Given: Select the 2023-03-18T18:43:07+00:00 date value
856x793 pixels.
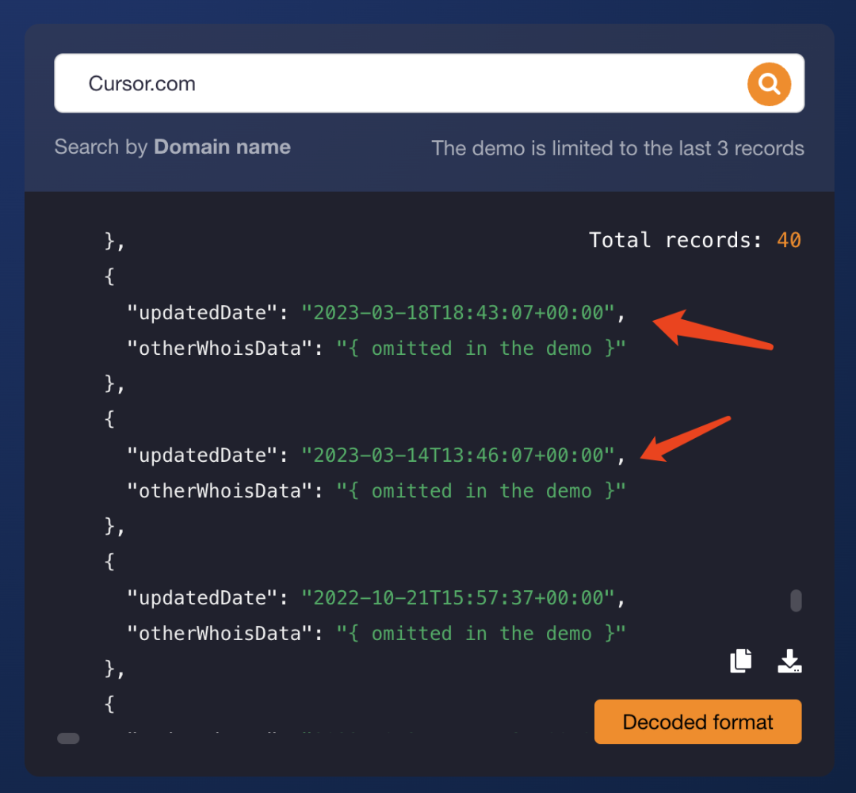Looking at the screenshot, I should point(458,313).
